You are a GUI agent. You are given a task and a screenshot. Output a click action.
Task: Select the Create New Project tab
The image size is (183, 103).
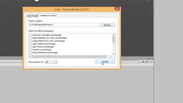48,15
